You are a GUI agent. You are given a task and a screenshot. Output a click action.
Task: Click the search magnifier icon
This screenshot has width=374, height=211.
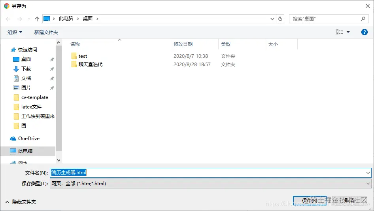click(363, 19)
